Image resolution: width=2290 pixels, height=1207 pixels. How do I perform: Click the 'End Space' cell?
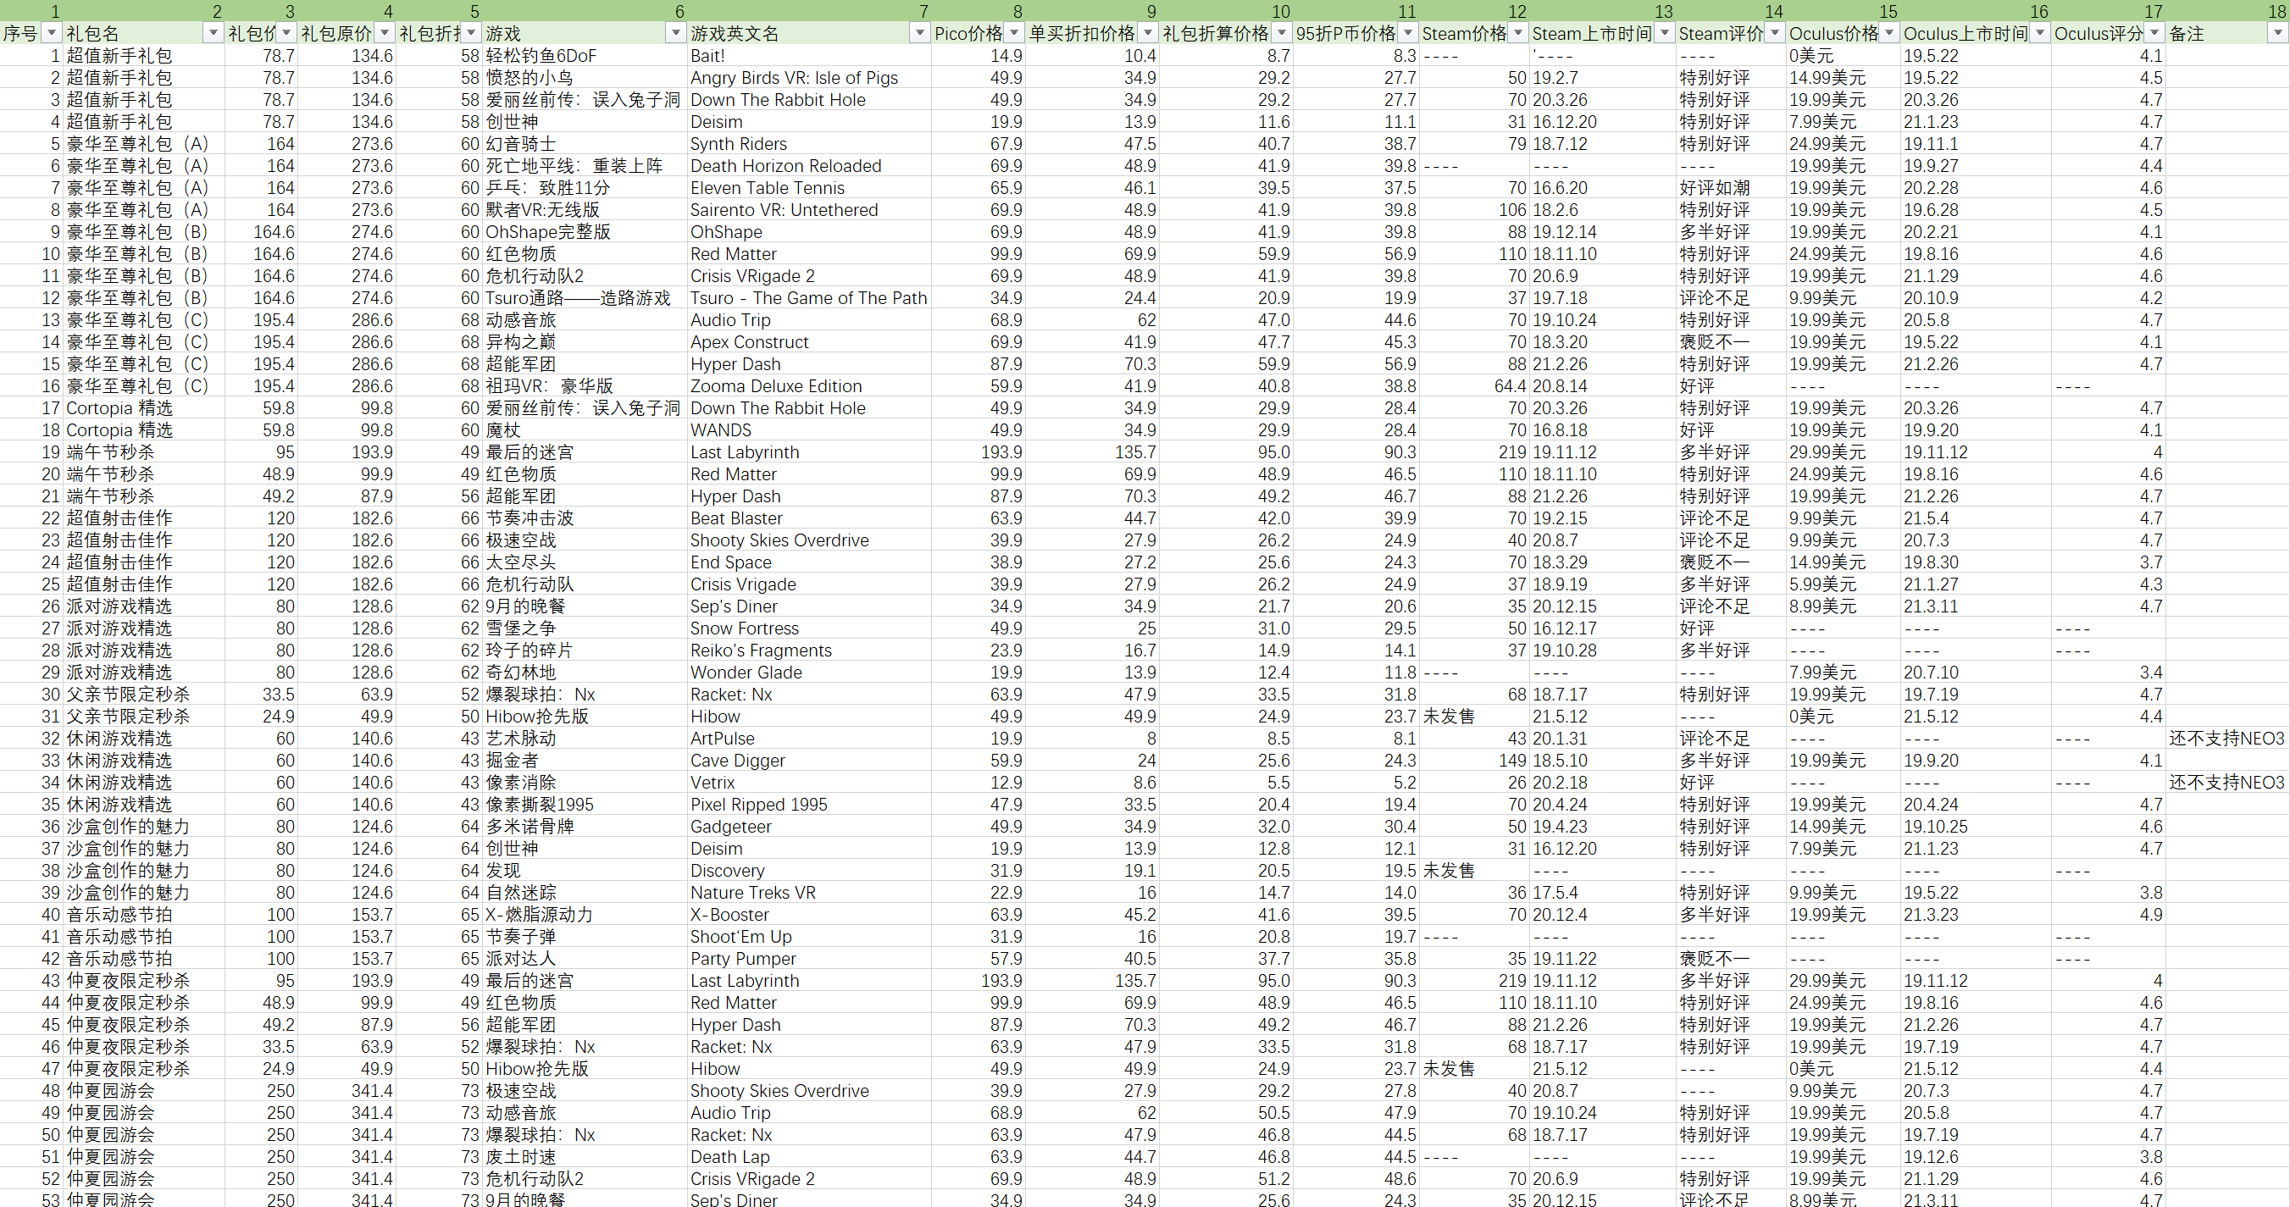click(809, 562)
